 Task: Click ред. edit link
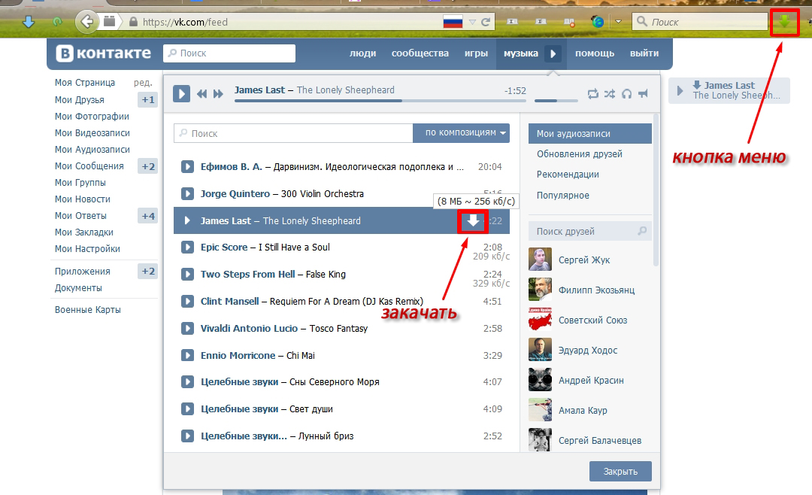[x=143, y=83]
